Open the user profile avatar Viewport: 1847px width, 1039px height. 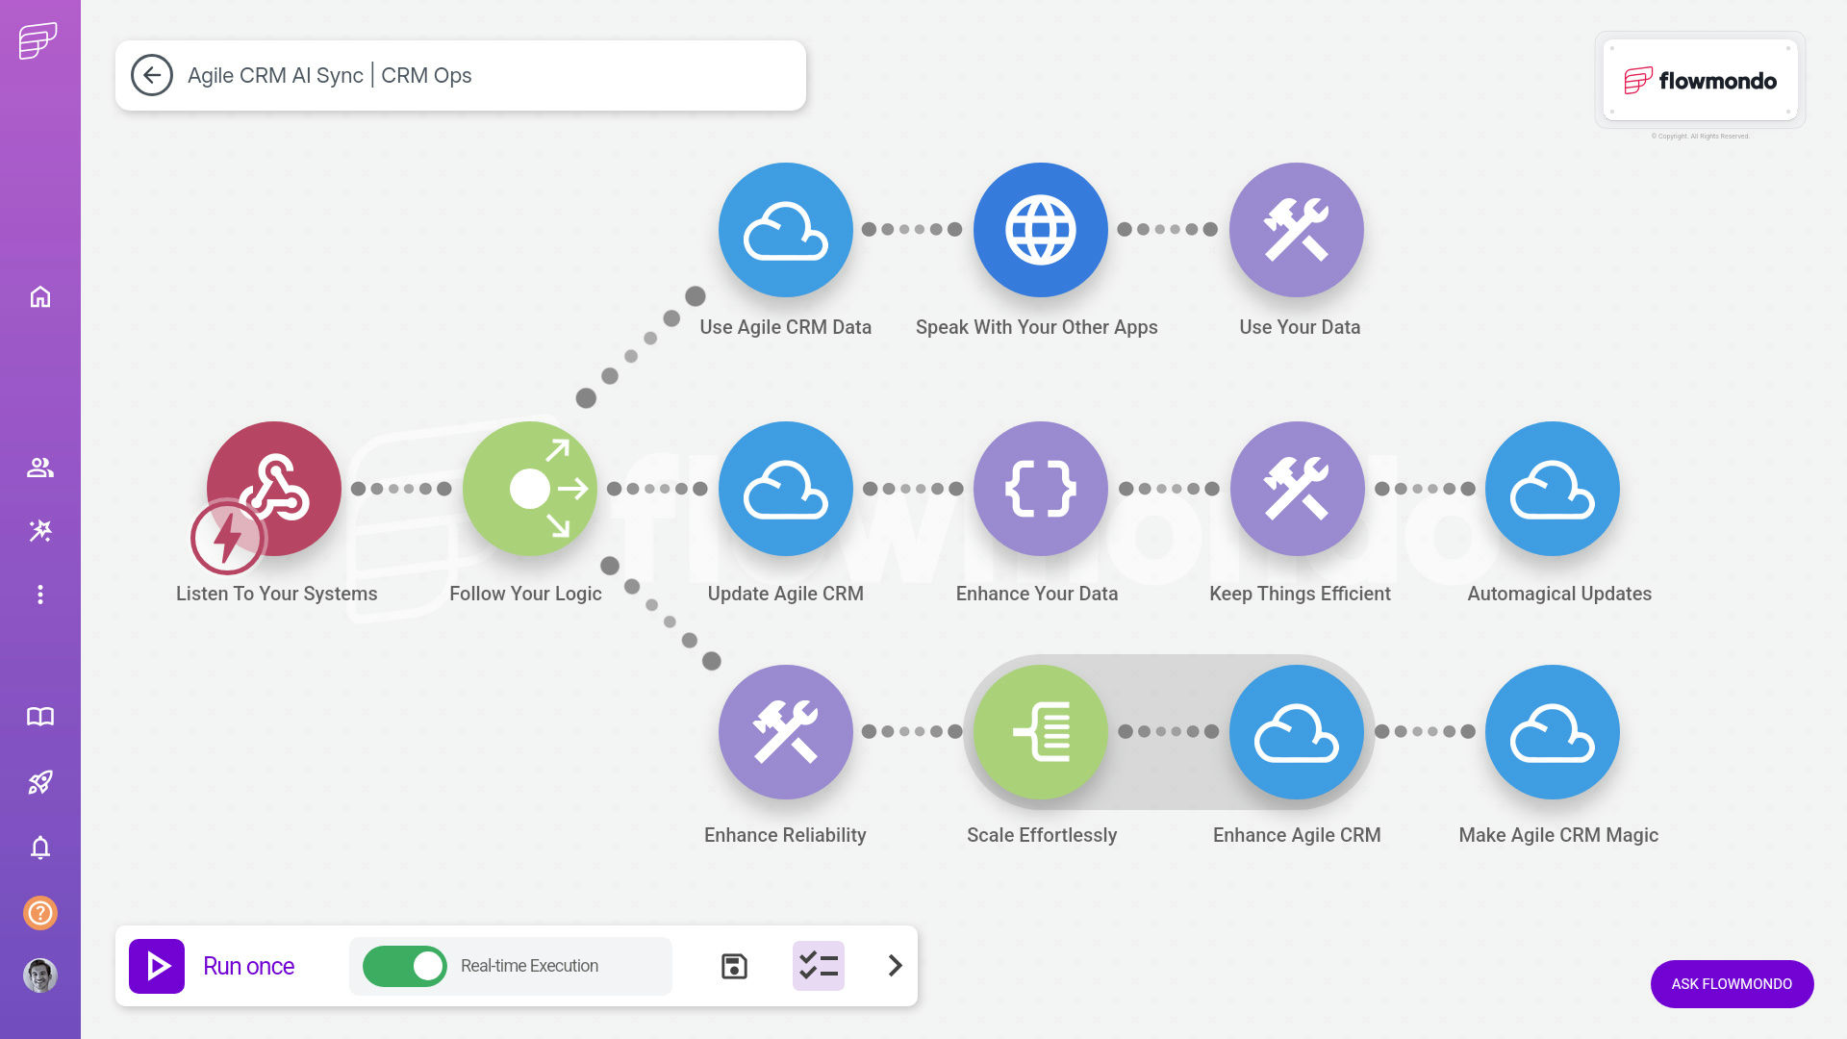40,976
